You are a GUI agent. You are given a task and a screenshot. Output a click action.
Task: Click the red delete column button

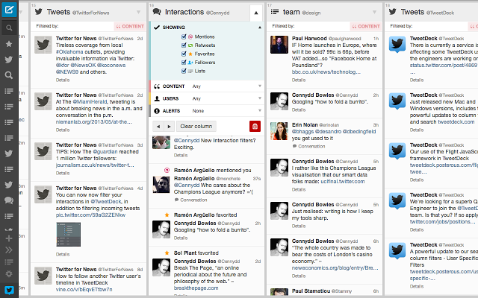(x=255, y=127)
